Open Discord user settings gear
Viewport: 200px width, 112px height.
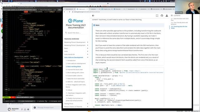click(28, 109)
